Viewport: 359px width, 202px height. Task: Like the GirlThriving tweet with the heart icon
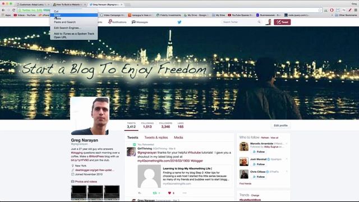coord(169,193)
